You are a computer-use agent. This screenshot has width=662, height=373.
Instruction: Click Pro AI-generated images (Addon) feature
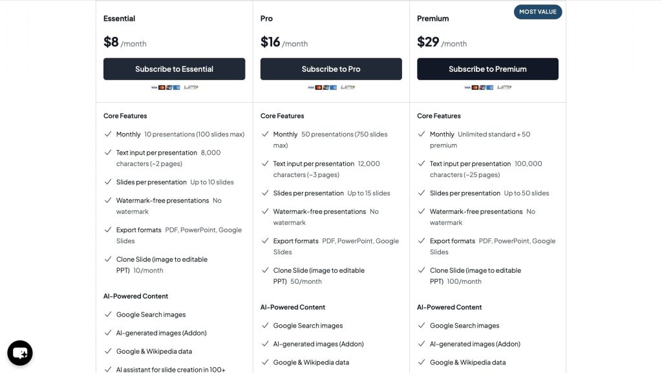click(318, 344)
